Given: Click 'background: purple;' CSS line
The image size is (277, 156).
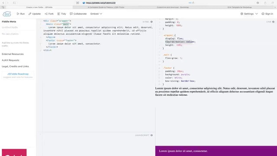Looking at the screenshot, I should coord(177,75).
